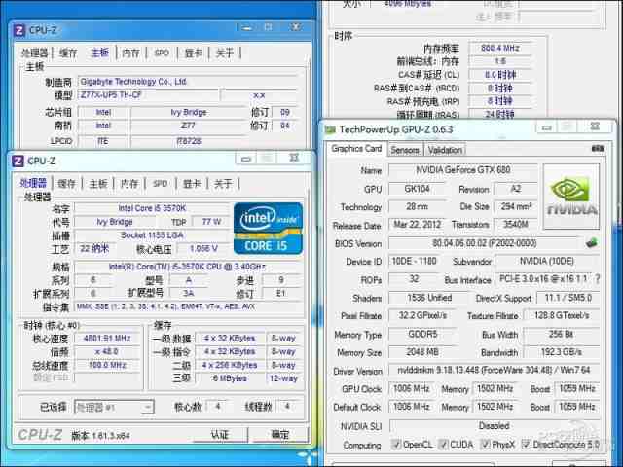Click the Driver Version field in GPU-Z
This screenshot has width=623, height=467.
(x=494, y=370)
